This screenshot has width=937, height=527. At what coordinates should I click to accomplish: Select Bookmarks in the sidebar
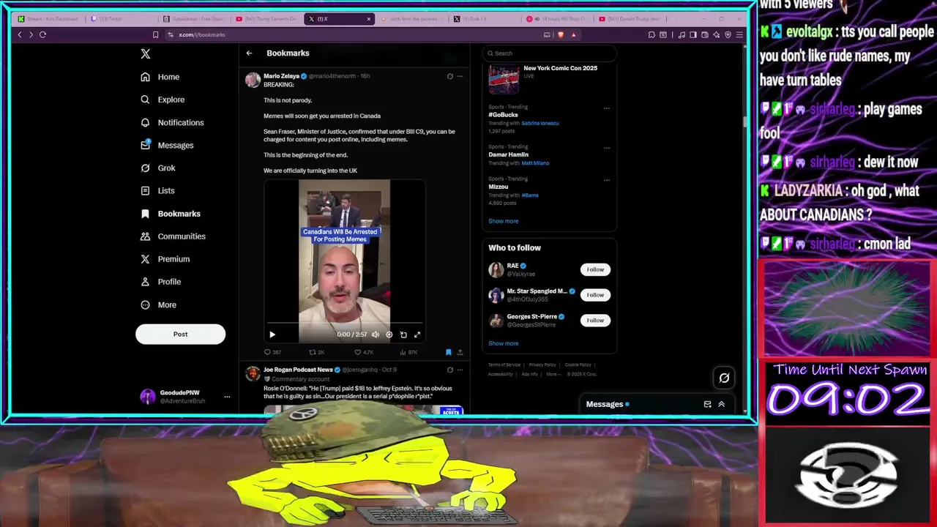coord(170,214)
